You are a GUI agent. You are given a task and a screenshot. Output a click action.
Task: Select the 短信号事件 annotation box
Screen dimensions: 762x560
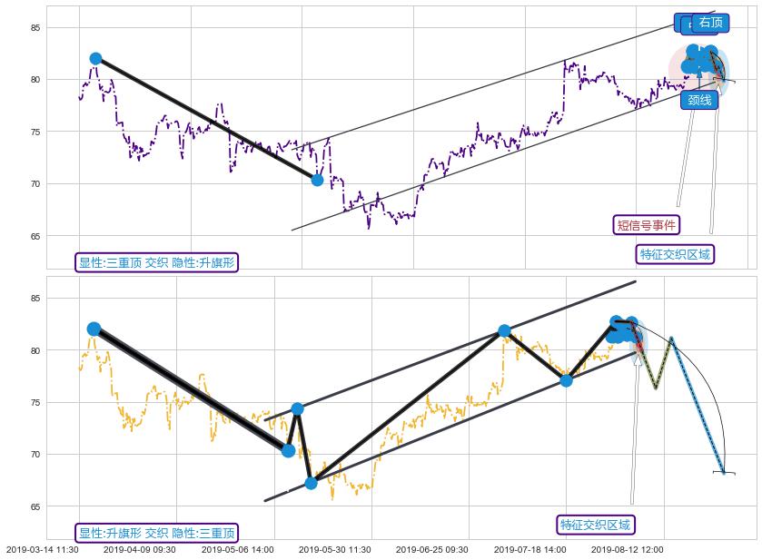tap(648, 225)
